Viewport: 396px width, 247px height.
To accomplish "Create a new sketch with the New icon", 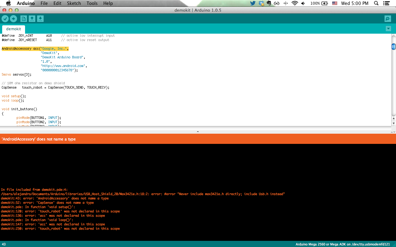I will click(x=24, y=19).
